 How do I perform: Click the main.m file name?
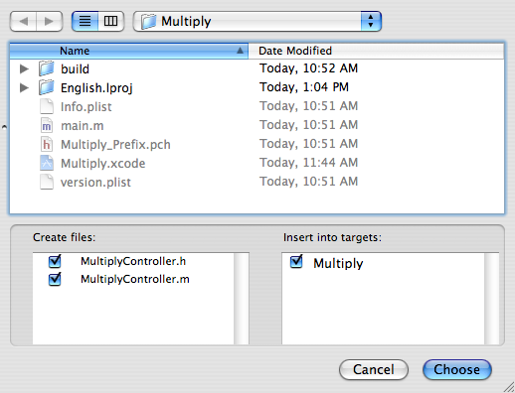[83, 126]
